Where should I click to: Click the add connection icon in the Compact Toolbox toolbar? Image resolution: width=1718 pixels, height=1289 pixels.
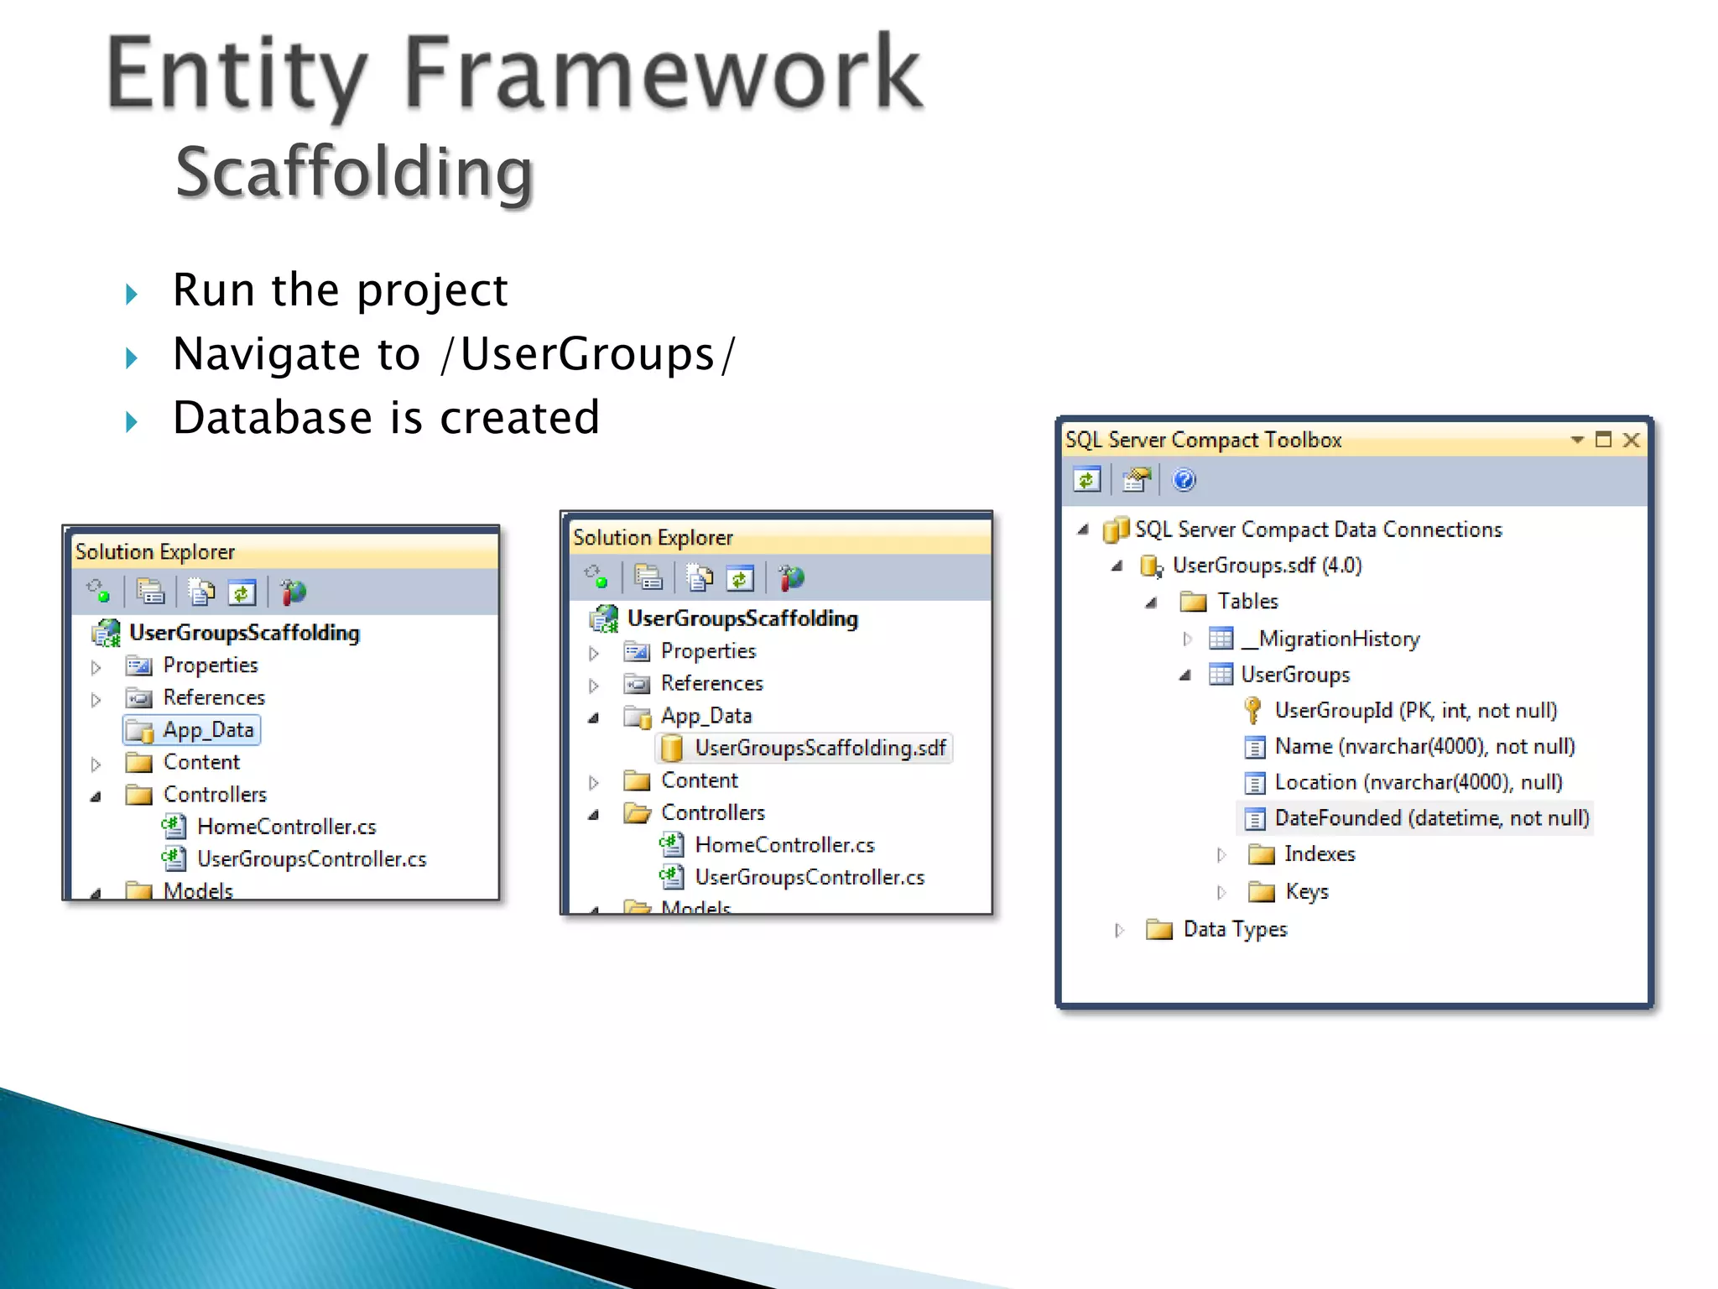click(x=1136, y=480)
